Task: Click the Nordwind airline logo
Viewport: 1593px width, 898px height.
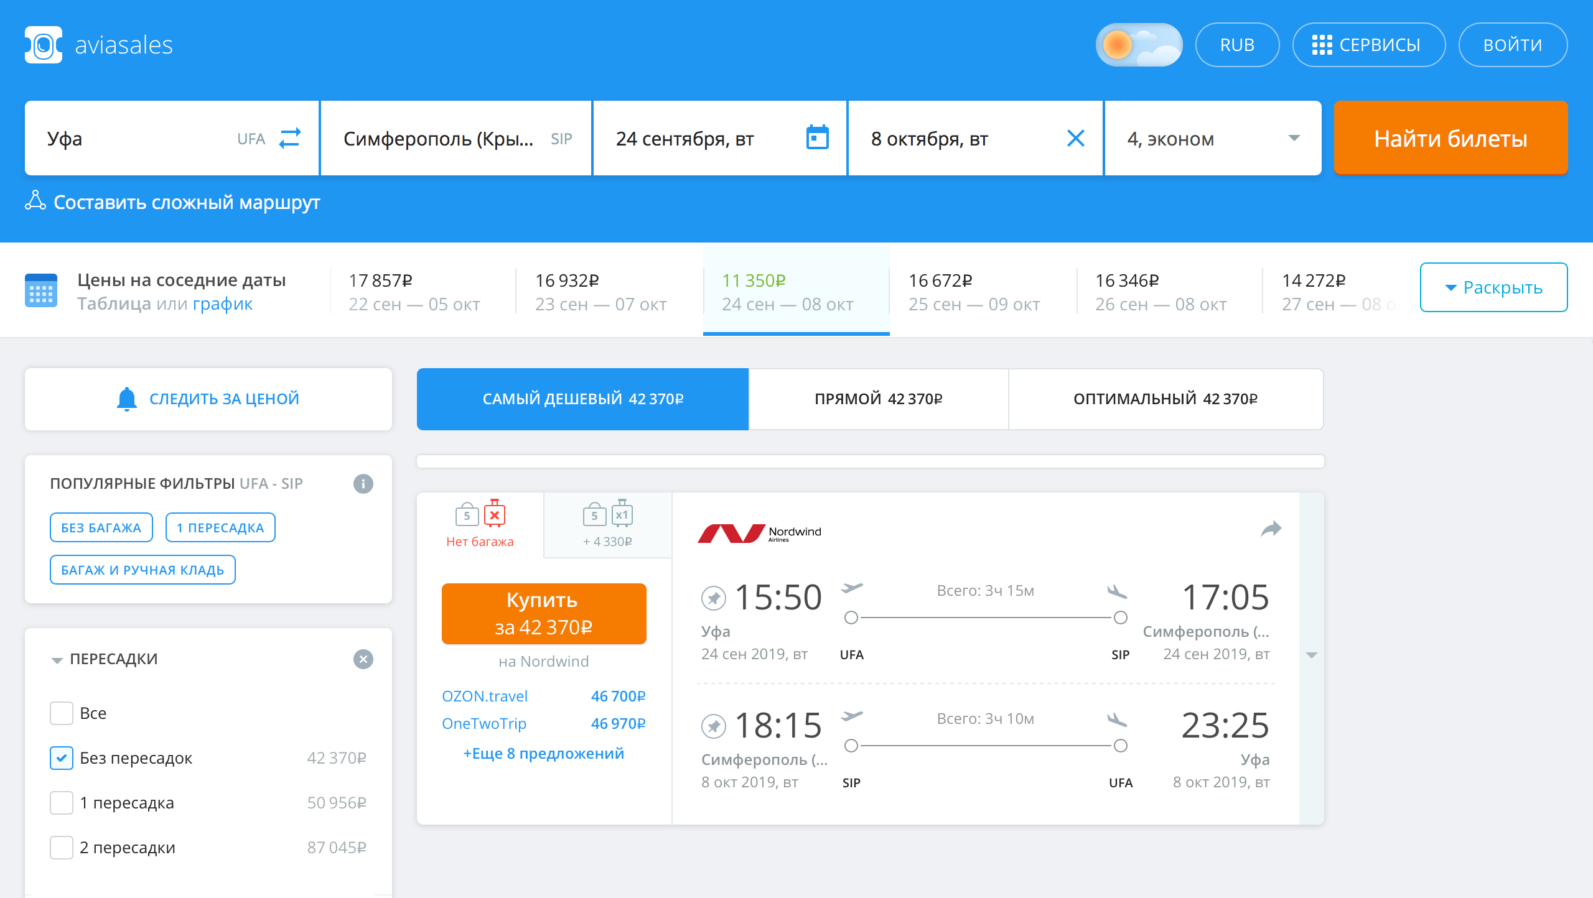Action: tap(760, 533)
